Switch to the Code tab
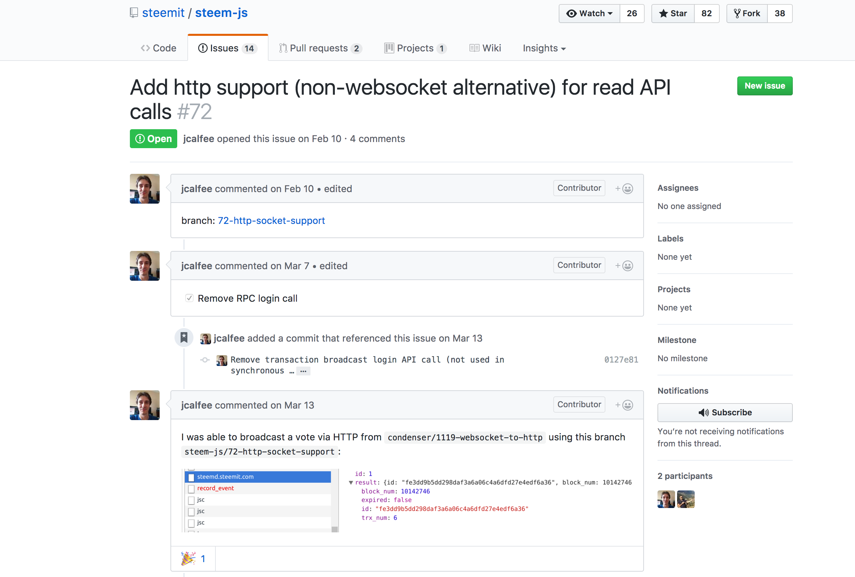 159,48
